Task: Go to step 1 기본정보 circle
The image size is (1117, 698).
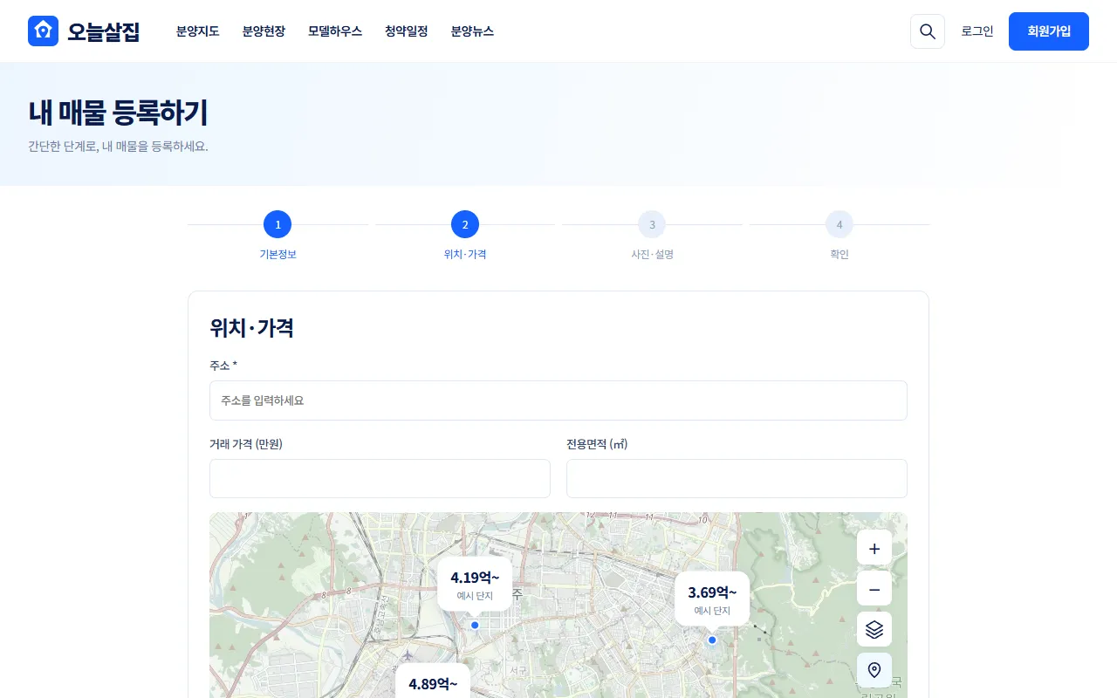Action: coord(278,224)
